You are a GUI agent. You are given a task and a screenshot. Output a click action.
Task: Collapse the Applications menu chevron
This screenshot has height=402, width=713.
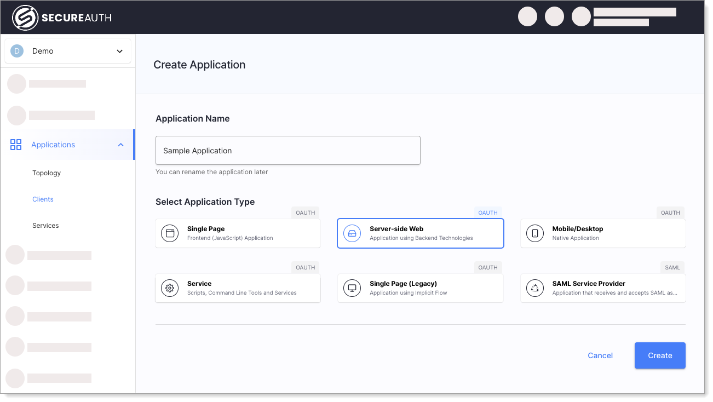point(120,145)
